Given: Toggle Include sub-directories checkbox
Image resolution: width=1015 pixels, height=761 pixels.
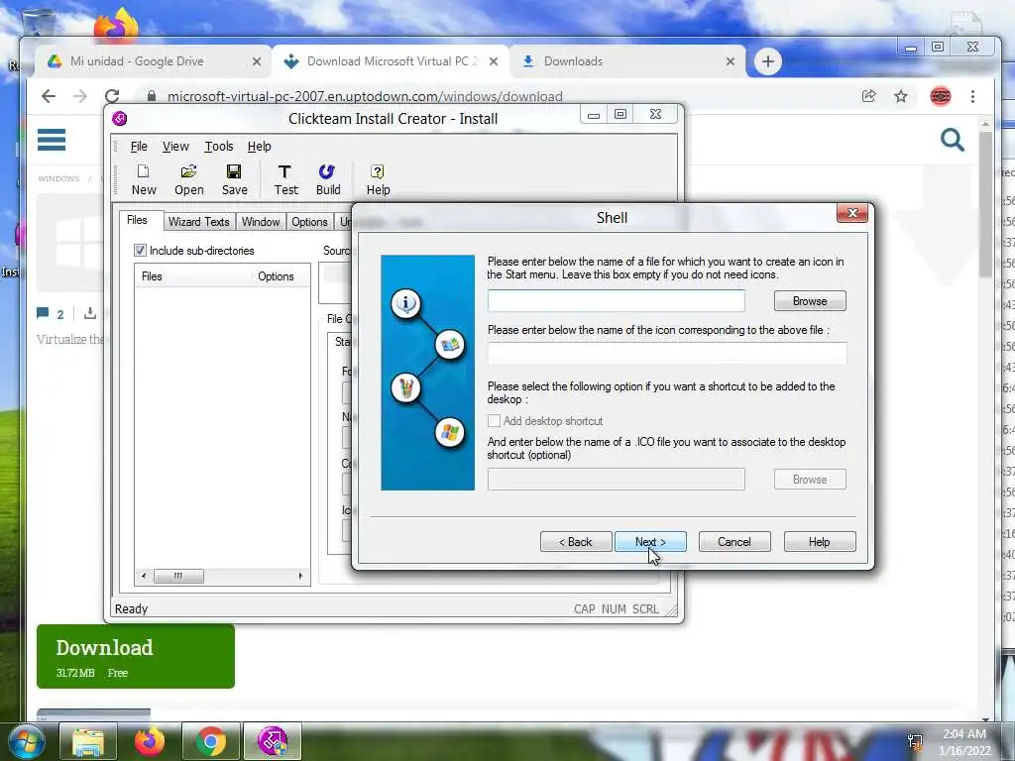Looking at the screenshot, I should click(x=140, y=251).
